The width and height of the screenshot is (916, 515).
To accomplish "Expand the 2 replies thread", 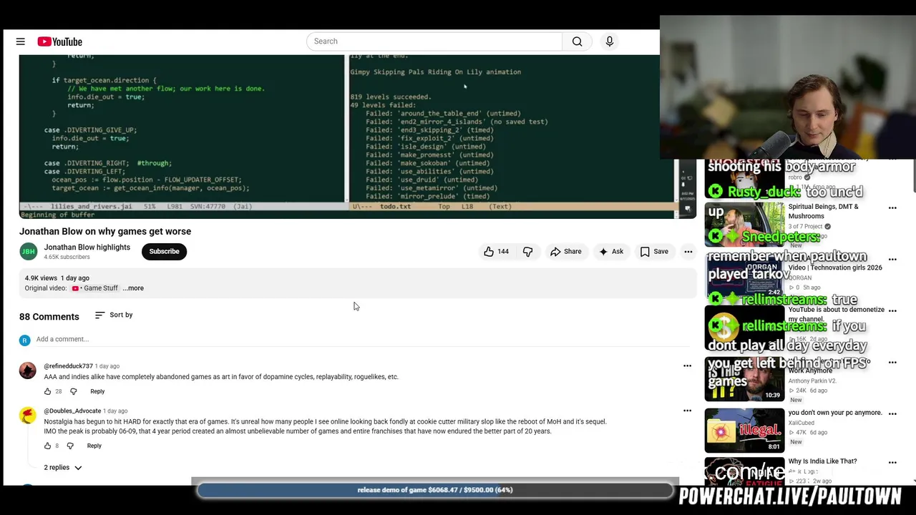I will click(x=63, y=468).
